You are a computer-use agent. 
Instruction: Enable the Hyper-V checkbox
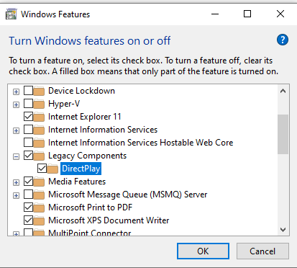click(x=28, y=104)
